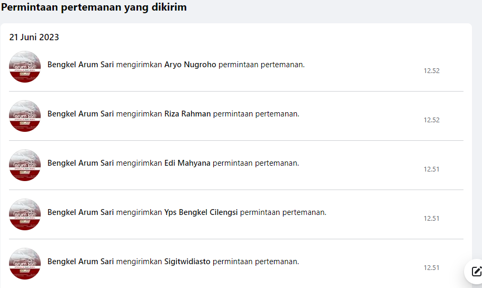The height and width of the screenshot is (288, 482).
Task: Open Arum Sari avatar beside Aryo Nugroho
Action: pos(25,67)
